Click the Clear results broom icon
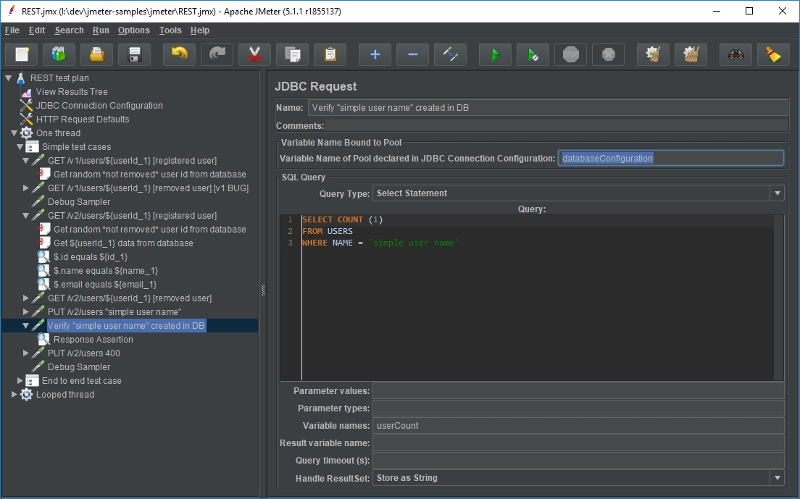 tap(653, 54)
